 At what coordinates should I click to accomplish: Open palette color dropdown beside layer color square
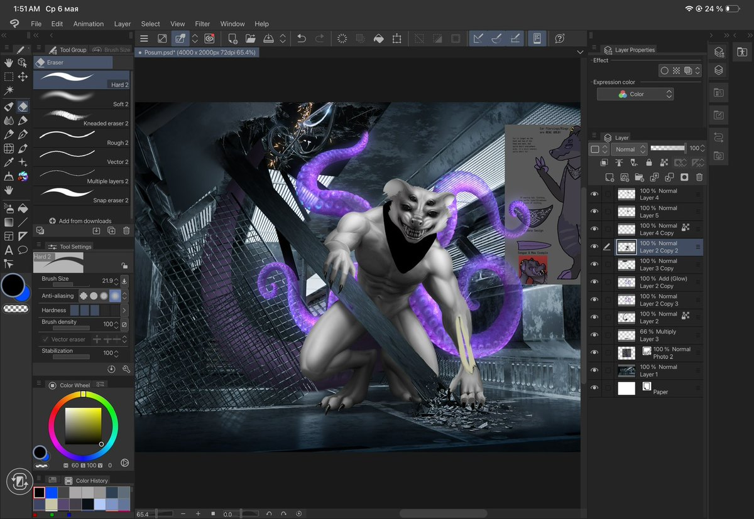pos(605,149)
